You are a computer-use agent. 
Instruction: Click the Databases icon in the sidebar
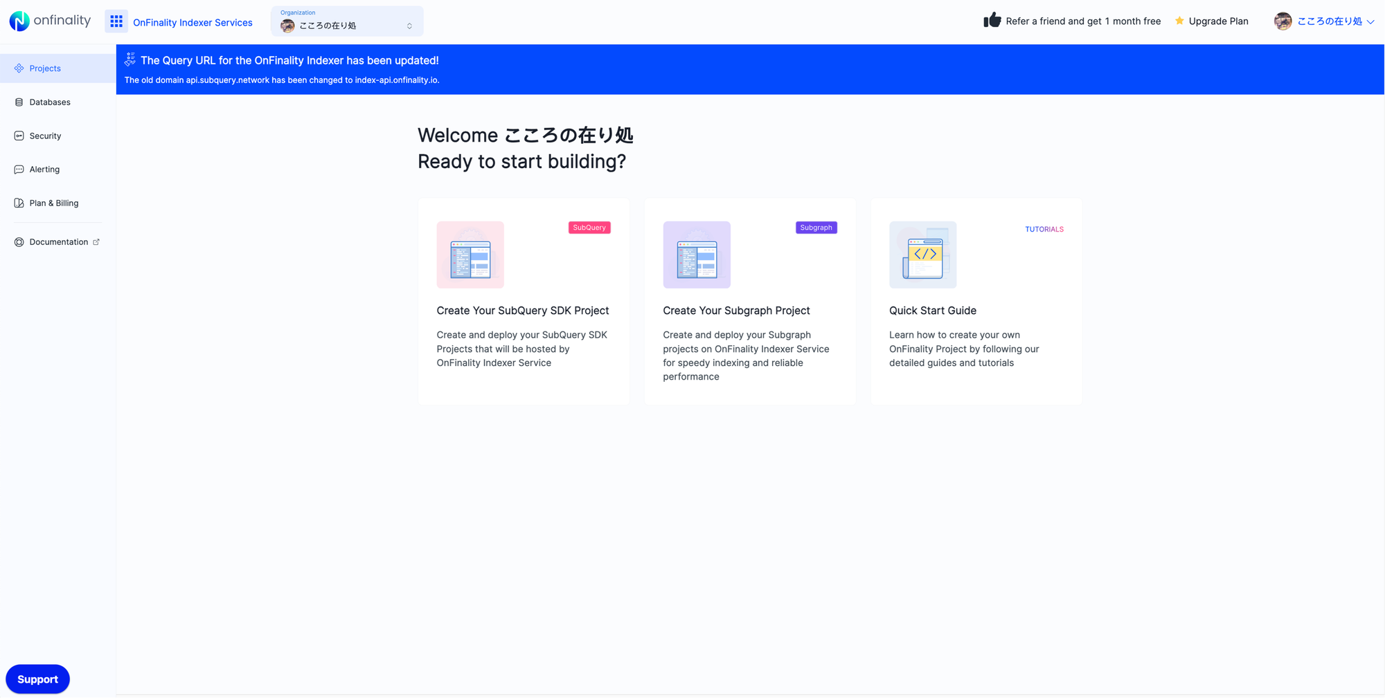click(x=18, y=102)
